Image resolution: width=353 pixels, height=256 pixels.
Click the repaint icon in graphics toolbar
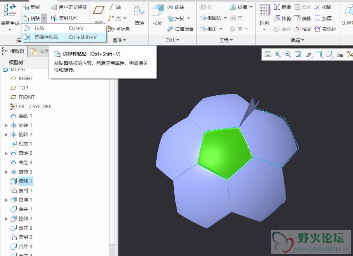[298, 54]
